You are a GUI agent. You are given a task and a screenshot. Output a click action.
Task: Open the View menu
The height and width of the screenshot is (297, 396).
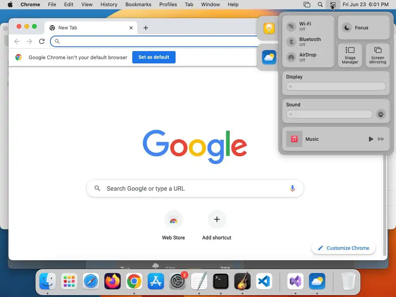point(87,5)
